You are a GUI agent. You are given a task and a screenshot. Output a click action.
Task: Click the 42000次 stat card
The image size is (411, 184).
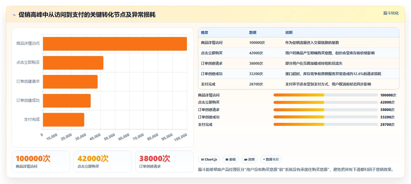coord(103,161)
